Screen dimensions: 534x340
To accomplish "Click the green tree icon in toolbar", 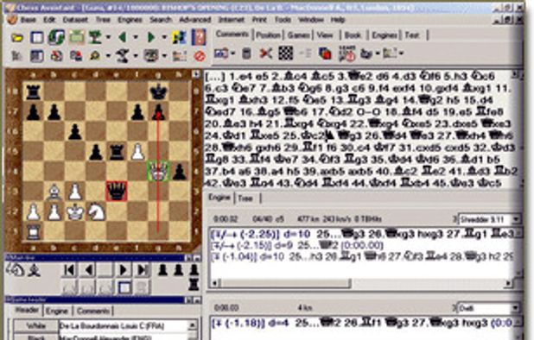I will click(96, 37).
